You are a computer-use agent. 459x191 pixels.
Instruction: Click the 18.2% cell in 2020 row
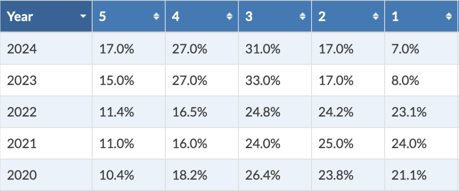tap(190, 175)
